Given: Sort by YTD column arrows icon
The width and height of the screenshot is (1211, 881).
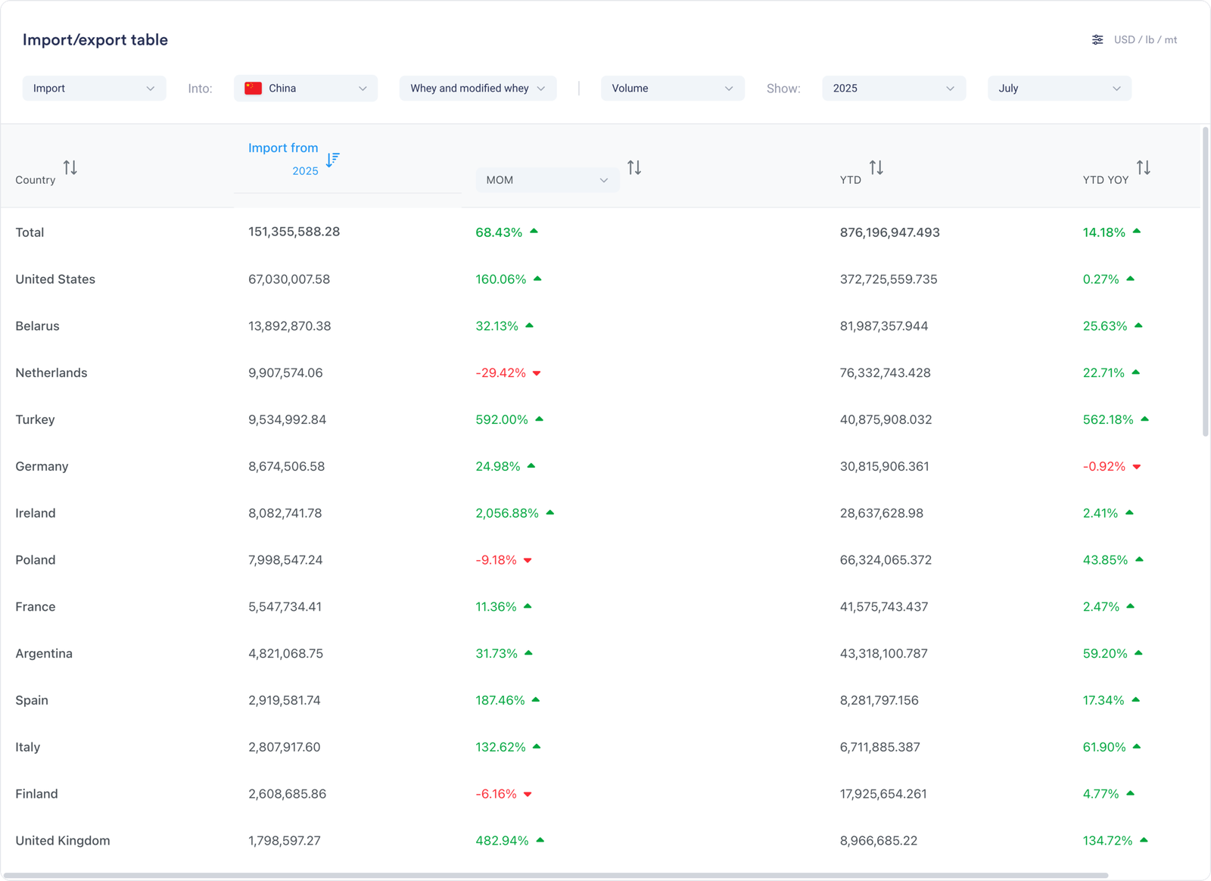Looking at the screenshot, I should click(876, 167).
